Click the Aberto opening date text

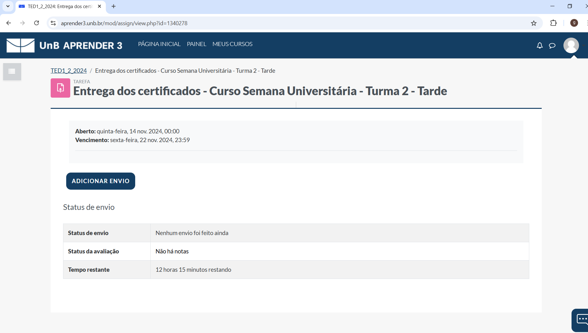click(127, 131)
